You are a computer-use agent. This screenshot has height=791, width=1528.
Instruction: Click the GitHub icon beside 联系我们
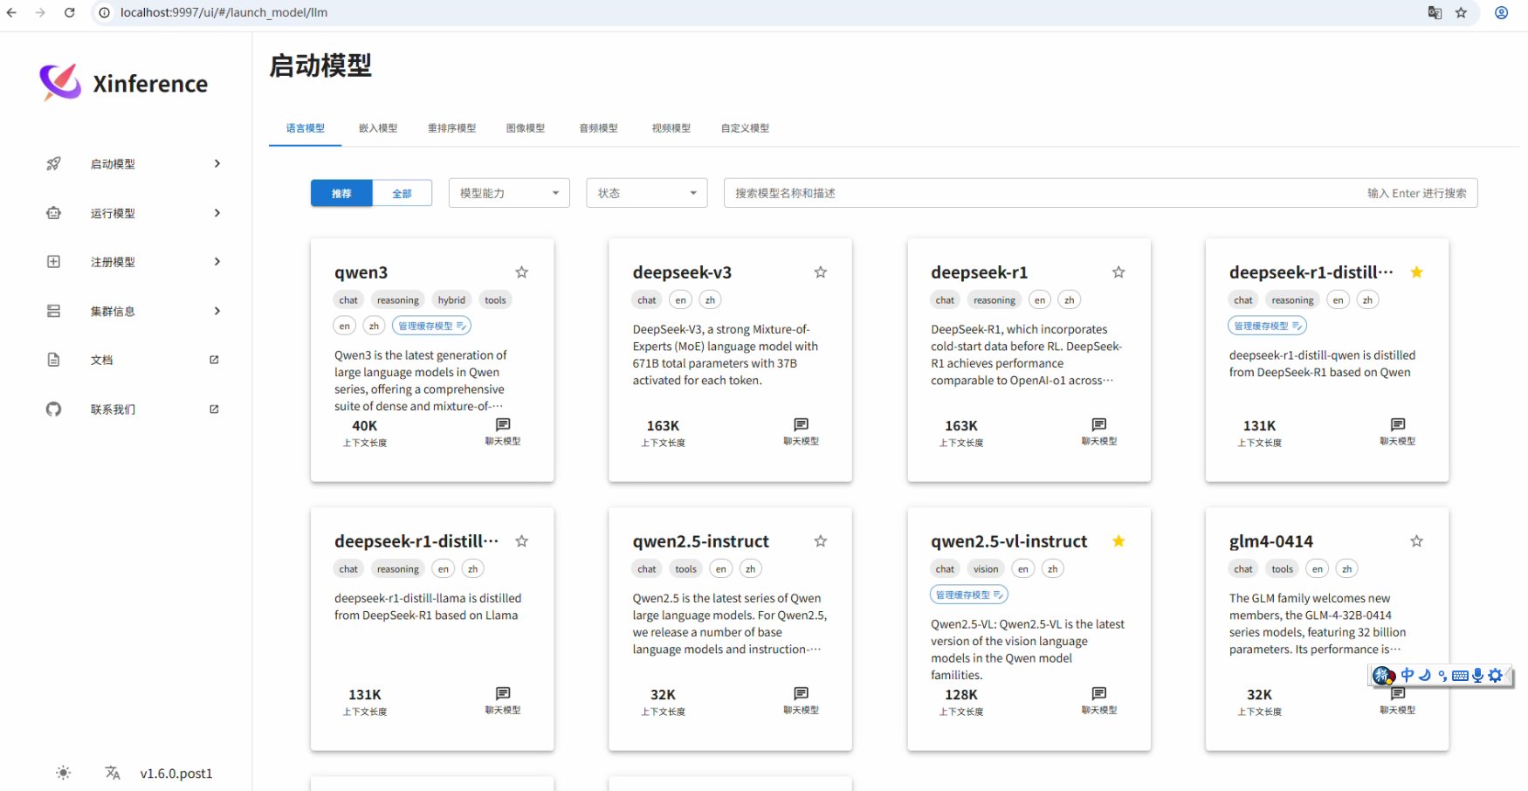(x=53, y=409)
